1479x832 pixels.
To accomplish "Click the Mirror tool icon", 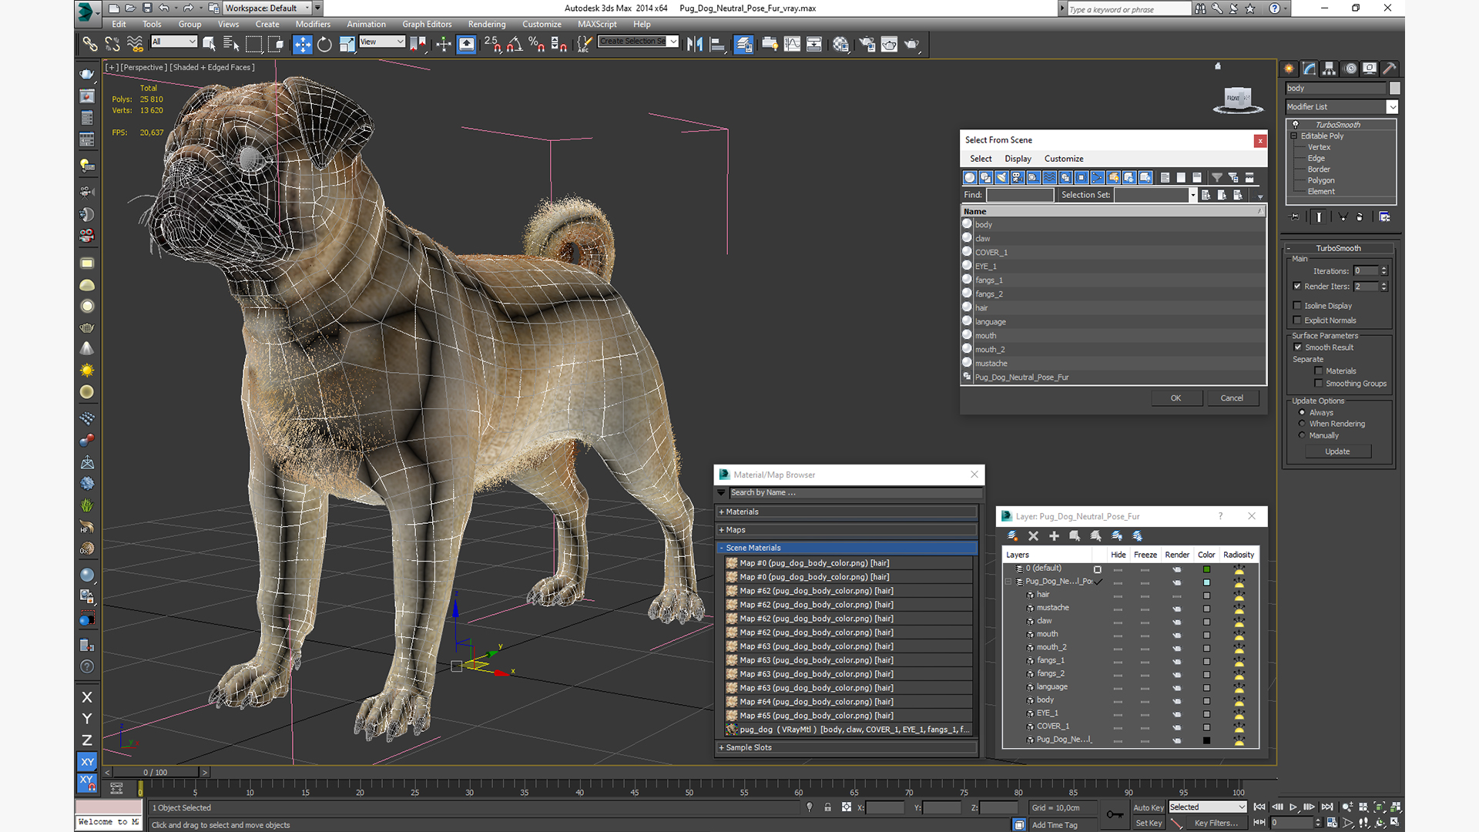I will [x=695, y=44].
